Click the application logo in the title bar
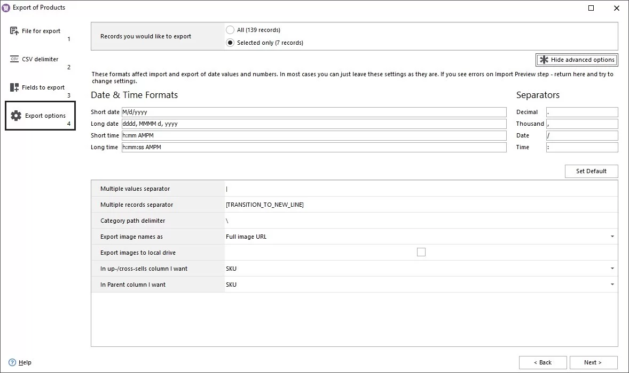The height and width of the screenshot is (373, 629). pyautogui.click(x=6, y=7)
